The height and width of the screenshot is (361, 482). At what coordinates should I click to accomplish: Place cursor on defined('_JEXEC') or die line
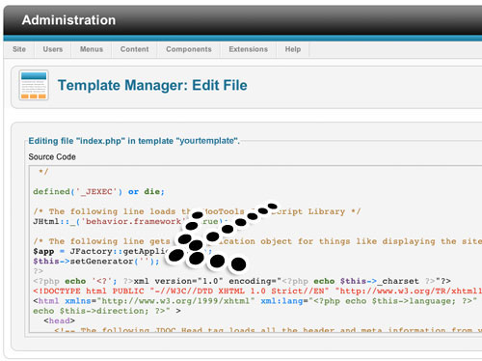pyautogui.click(x=98, y=192)
